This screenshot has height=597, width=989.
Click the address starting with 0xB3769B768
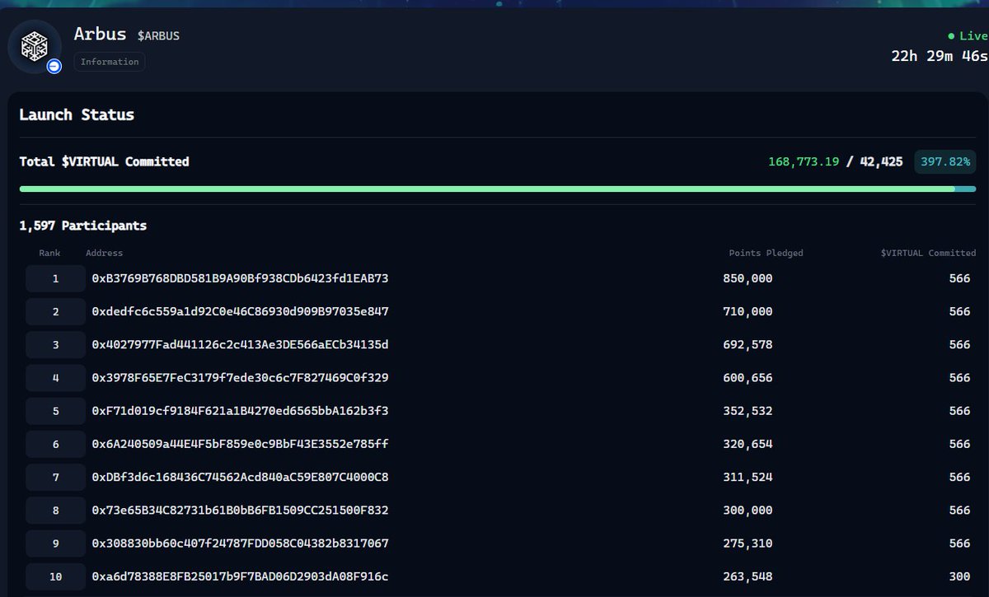240,278
